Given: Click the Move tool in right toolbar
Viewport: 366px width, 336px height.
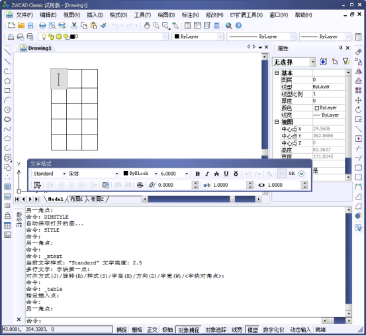Looking at the screenshot, I should point(358,100).
